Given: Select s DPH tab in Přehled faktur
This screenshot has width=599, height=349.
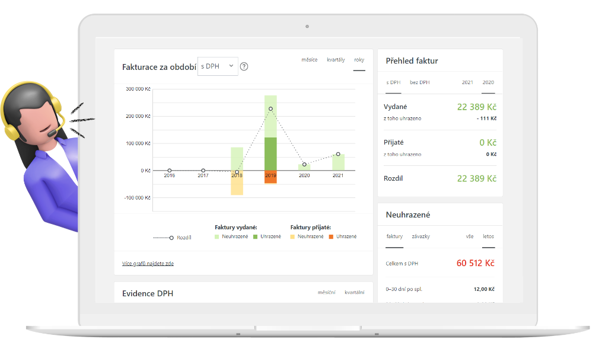Looking at the screenshot, I should (393, 82).
